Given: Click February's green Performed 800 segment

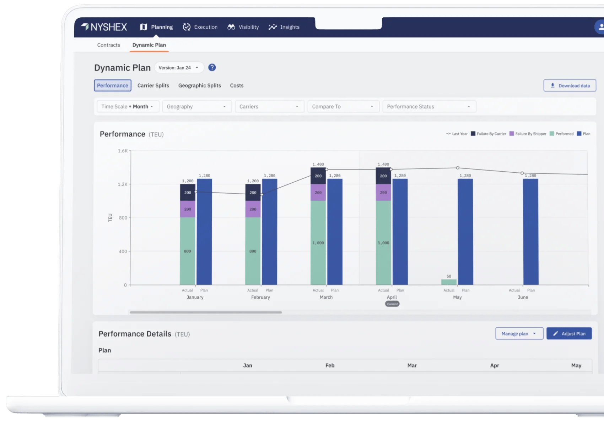Looking at the screenshot, I should click(253, 251).
